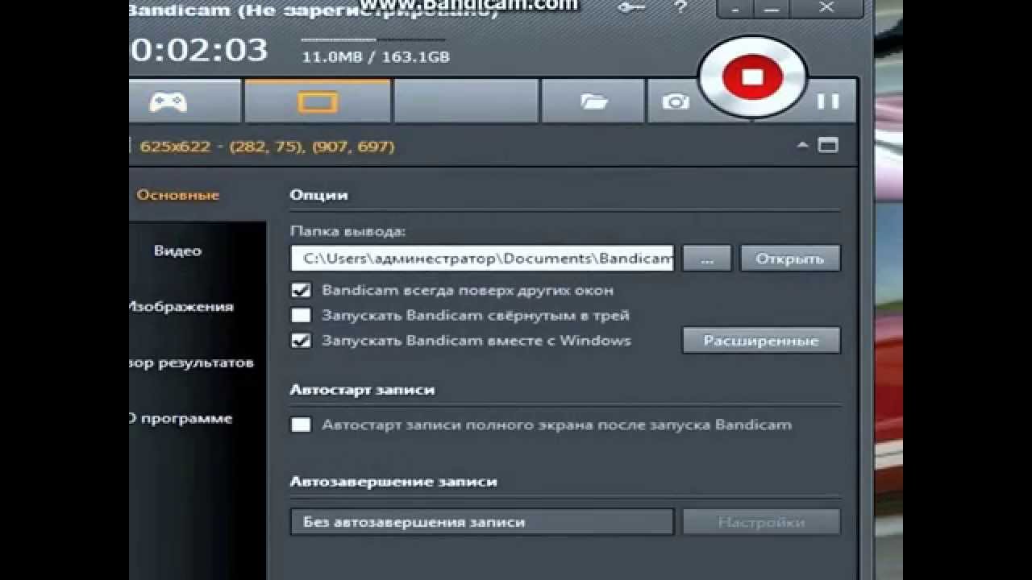Click the Открыть button
Screen dimensions: 1032x580
click(x=790, y=259)
